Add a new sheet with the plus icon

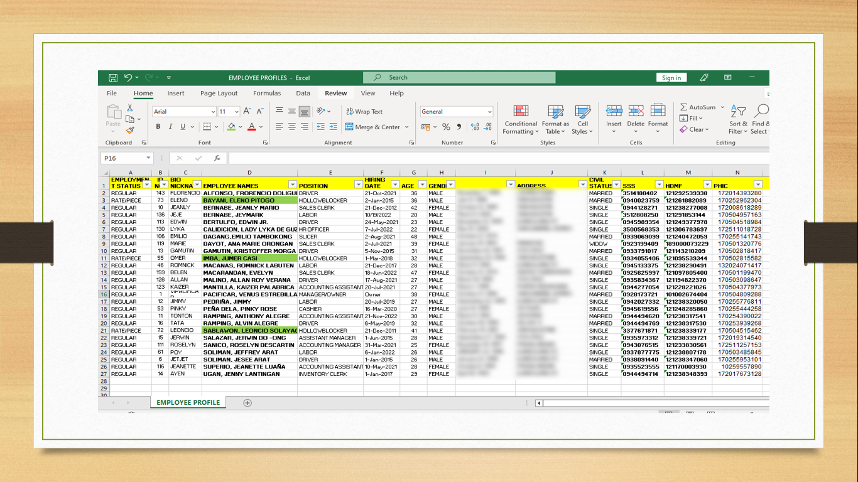pyautogui.click(x=247, y=403)
